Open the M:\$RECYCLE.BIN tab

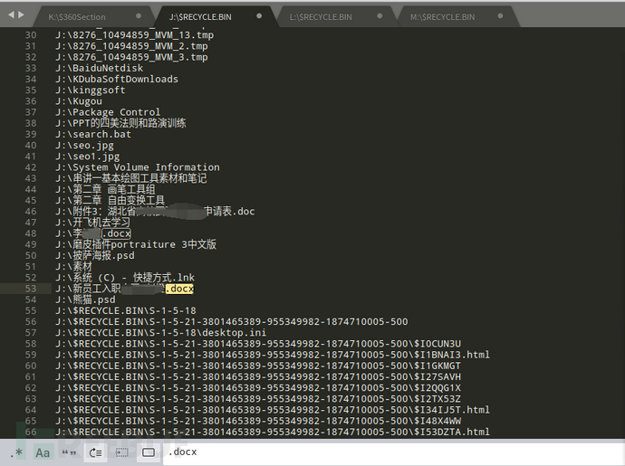442,16
